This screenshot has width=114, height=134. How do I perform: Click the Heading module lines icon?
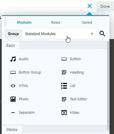[x=64, y=72]
